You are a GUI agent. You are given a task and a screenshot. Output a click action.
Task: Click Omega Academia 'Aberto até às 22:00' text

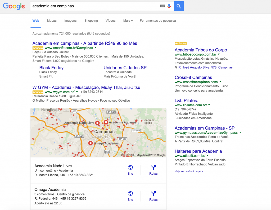pos(48,203)
